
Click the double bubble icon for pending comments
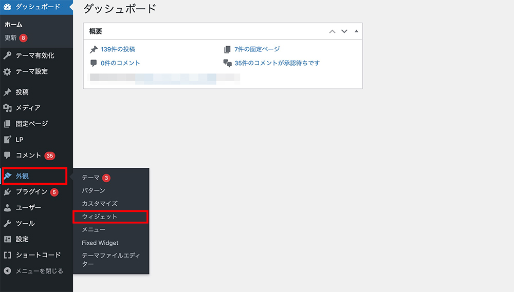coord(228,63)
